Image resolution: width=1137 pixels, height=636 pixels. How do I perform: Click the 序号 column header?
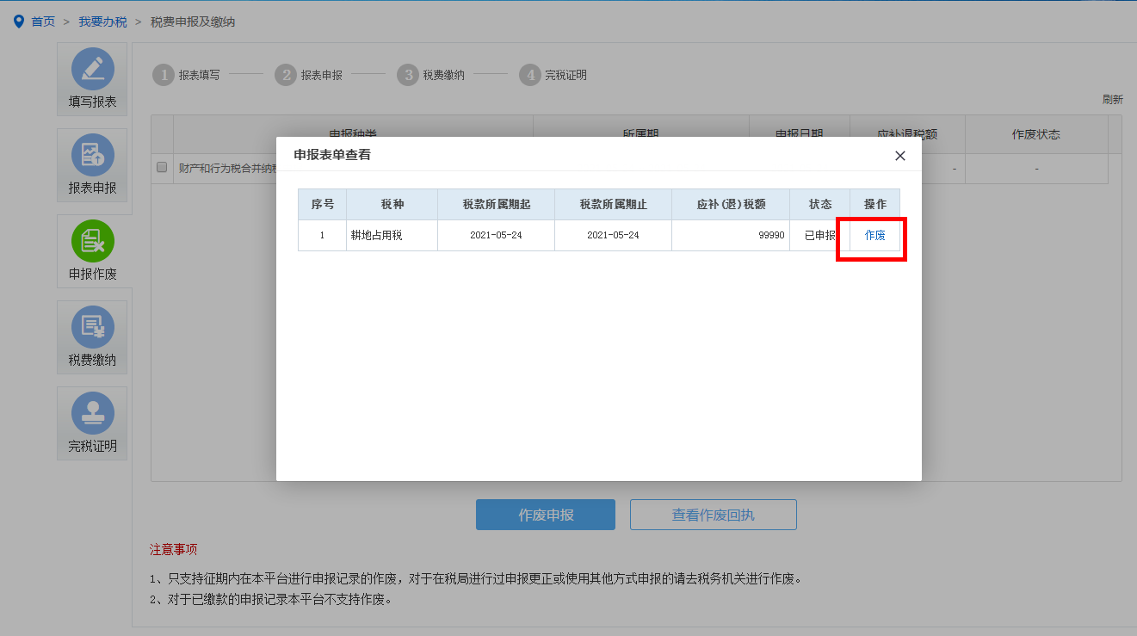tap(323, 205)
